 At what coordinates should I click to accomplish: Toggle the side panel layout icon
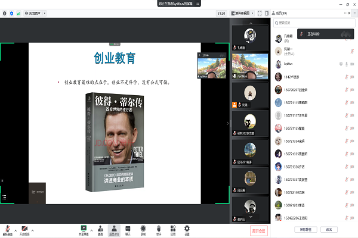(267, 14)
